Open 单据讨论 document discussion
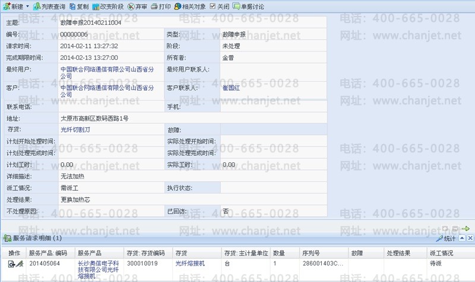 (x=248, y=7)
